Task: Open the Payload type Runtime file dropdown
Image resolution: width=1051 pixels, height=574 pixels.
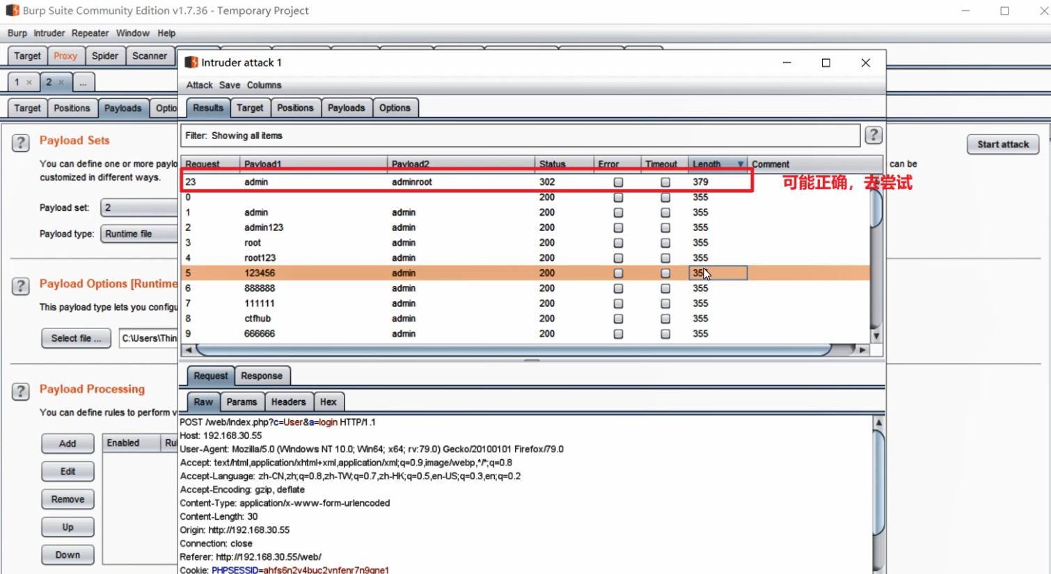Action: [139, 234]
